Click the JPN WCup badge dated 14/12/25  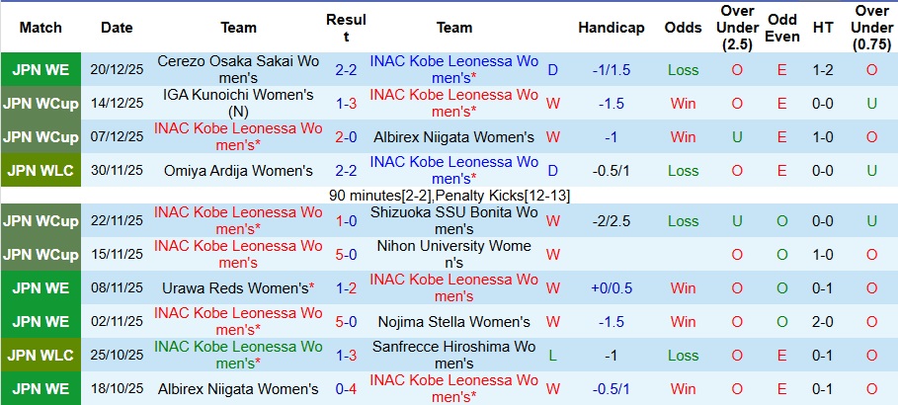tap(41, 104)
